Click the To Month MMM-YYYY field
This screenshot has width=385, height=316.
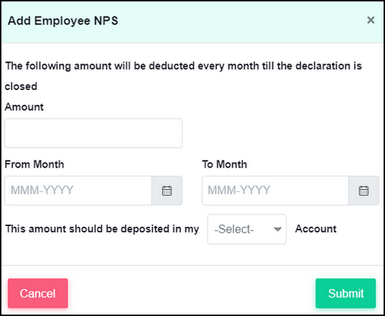click(x=275, y=190)
